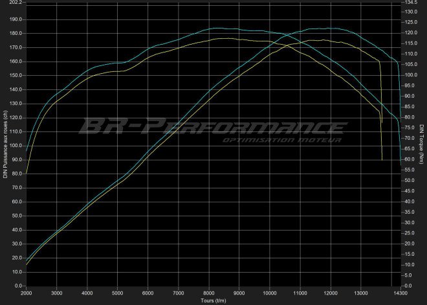Click the 100.0 value on left power axis
The image size is (427, 305).
click(x=16, y=146)
